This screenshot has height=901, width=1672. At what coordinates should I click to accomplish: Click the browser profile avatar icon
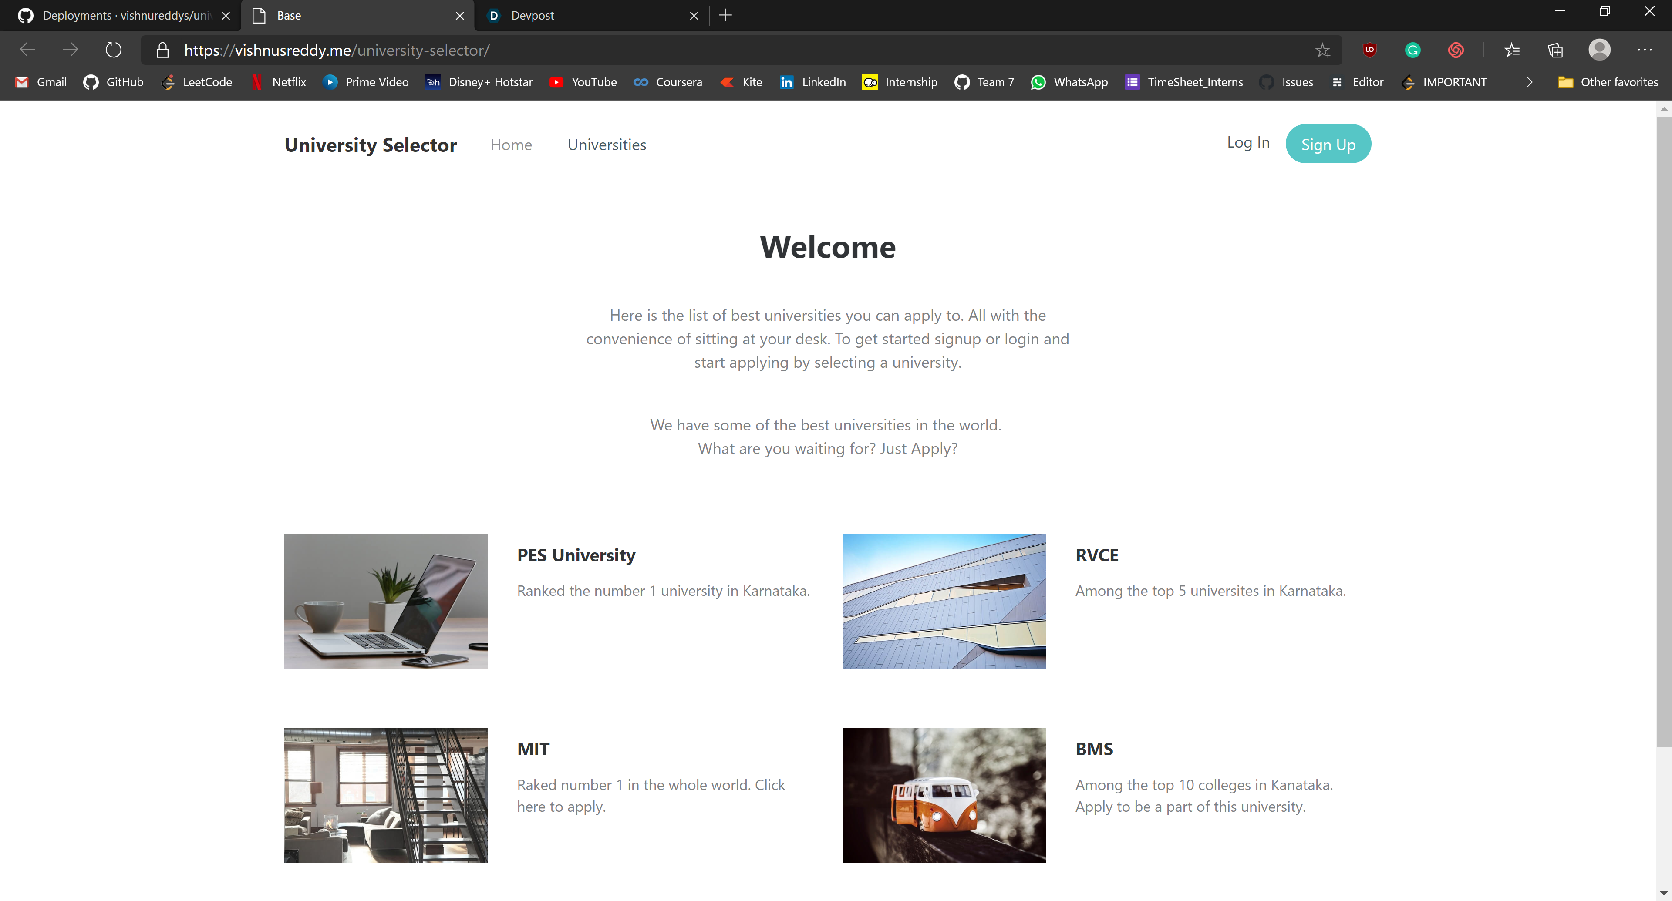coord(1599,50)
